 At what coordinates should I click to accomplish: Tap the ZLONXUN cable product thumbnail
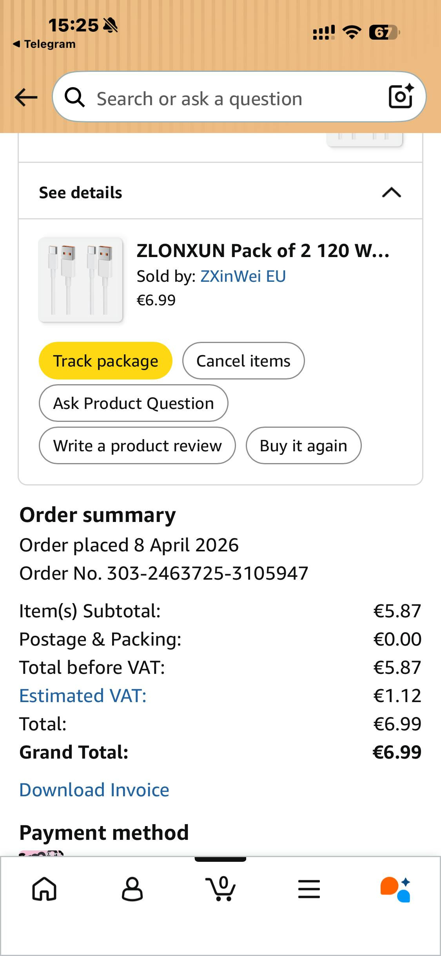(x=81, y=279)
